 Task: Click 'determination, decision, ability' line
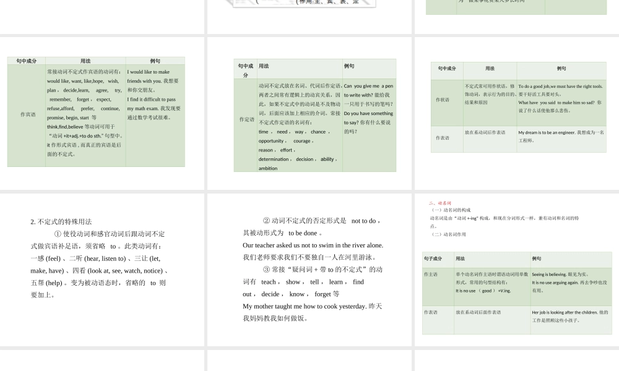point(298,160)
